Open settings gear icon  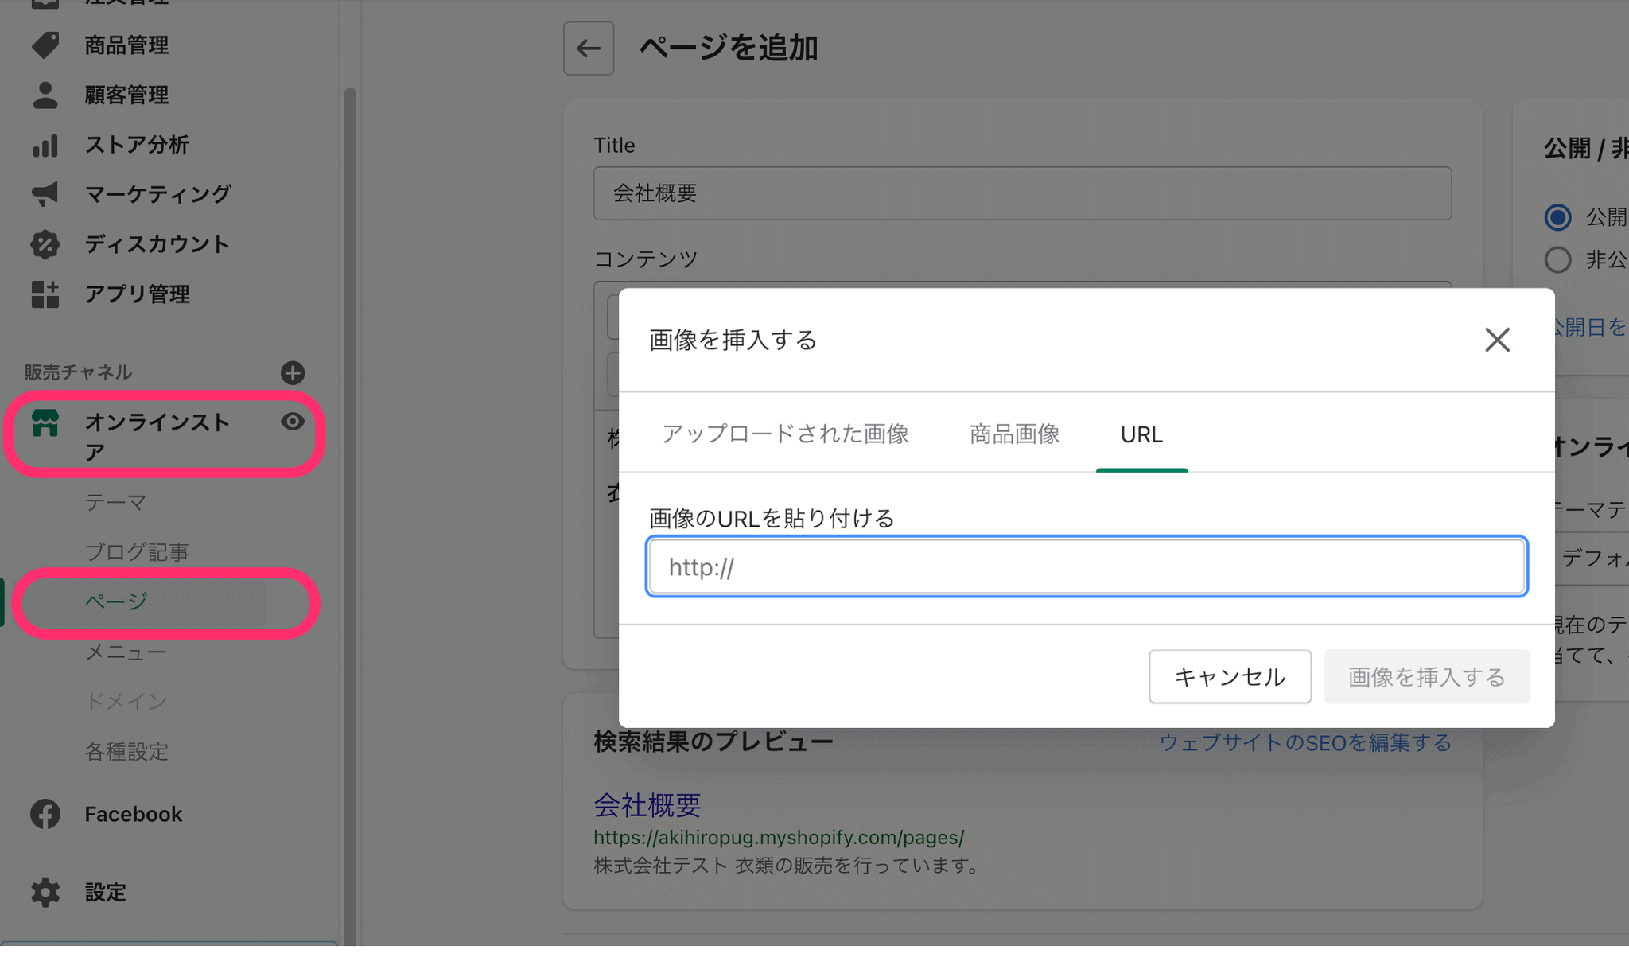45,892
